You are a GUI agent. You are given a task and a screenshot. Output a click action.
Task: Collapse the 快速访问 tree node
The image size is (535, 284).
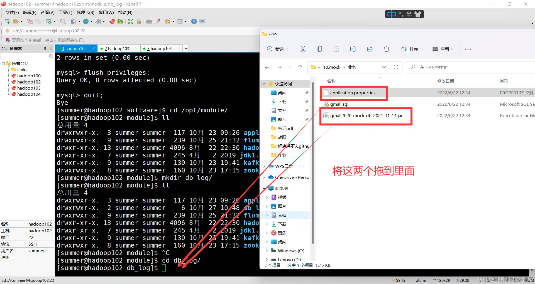[264, 84]
